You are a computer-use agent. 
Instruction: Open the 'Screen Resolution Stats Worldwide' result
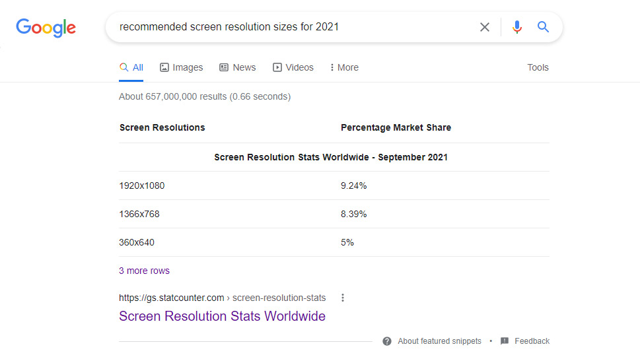point(222,316)
